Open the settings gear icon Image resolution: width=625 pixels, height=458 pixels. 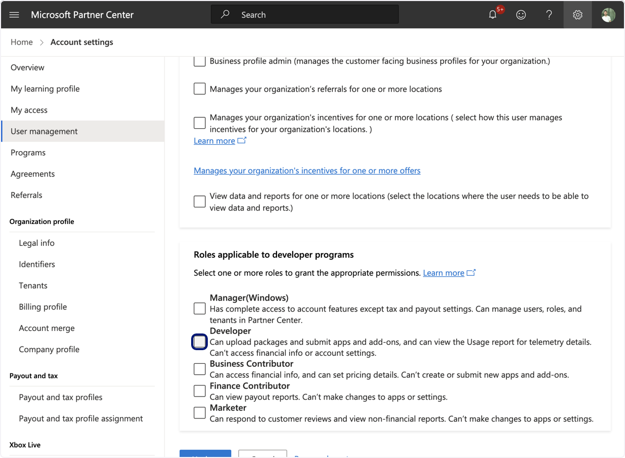[577, 15]
